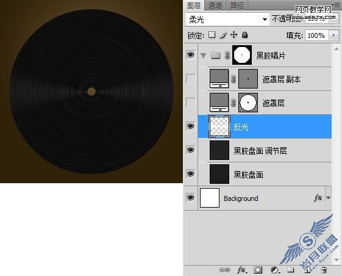Viewport: 342px width, 276px height.
Task: Click the 黑胶唱片 group mask link icon
Action: (x=227, y=55)
